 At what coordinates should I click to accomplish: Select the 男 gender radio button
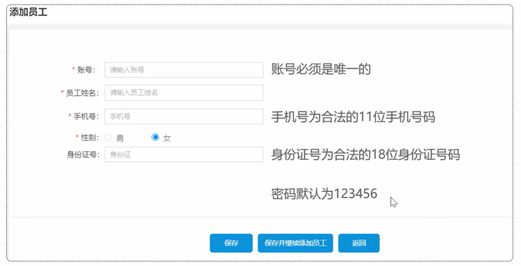tap(108, 137)
